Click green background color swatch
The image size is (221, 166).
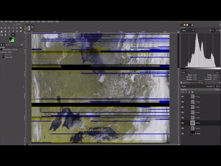pos(13,41)
